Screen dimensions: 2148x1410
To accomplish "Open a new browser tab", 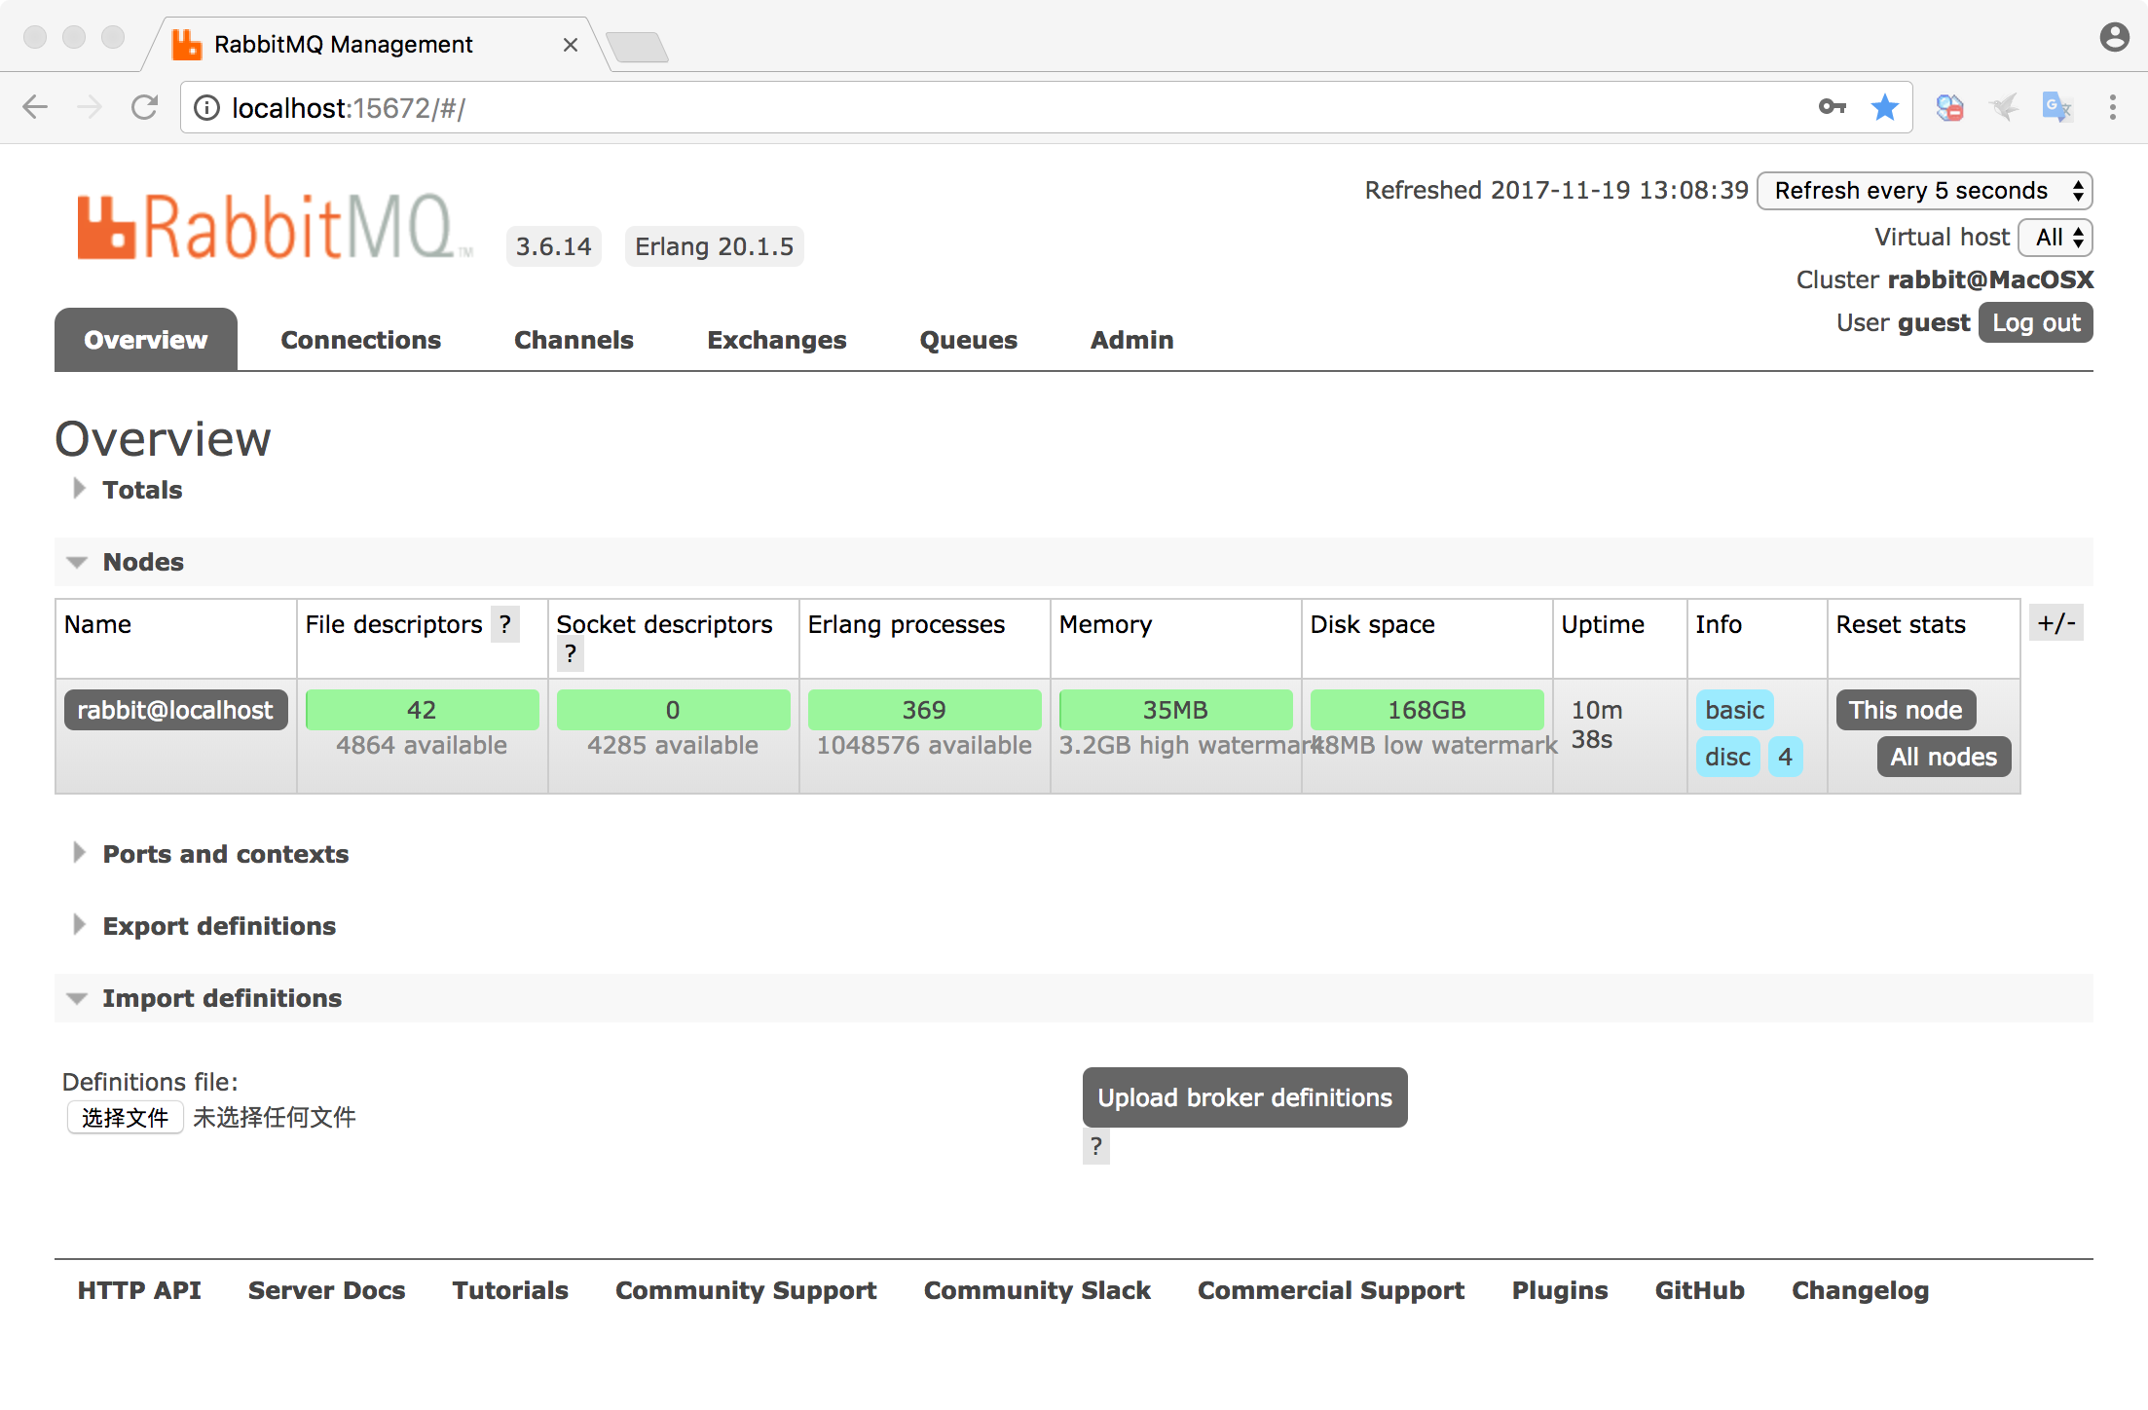I will click(x=637, y=47).
